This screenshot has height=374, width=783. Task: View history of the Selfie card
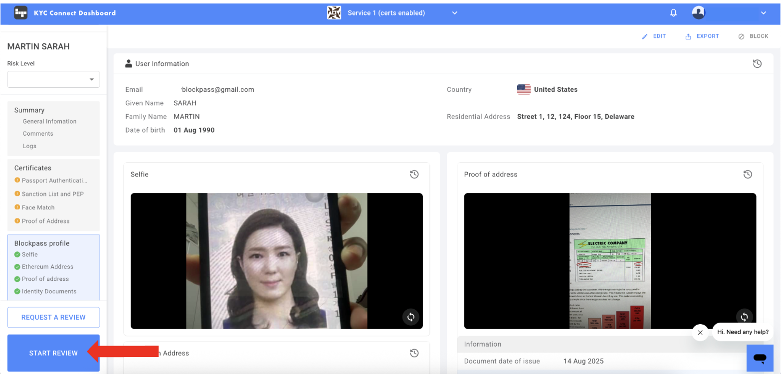(414, 175)
